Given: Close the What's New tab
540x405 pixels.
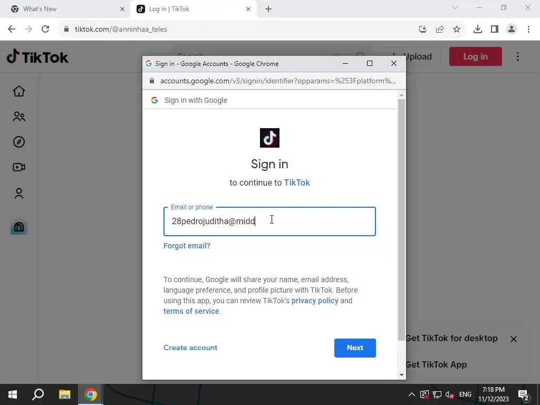Looking at the screenshot, I should click(x=122, y=9).
